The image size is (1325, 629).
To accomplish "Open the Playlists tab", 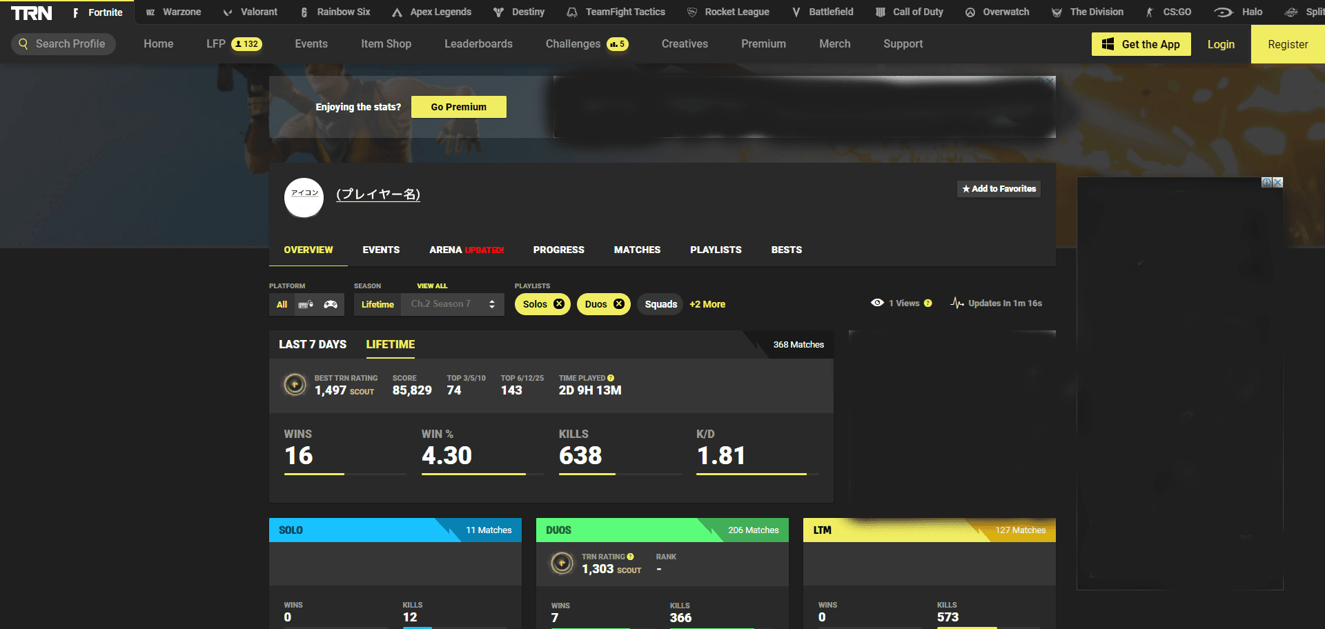I will [x=716, y=250].
